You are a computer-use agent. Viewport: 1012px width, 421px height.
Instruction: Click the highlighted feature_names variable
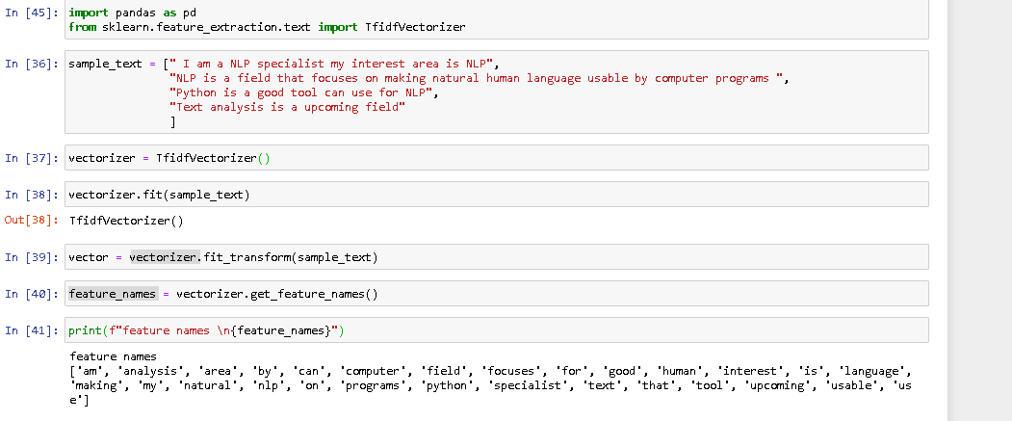(113, 294)
